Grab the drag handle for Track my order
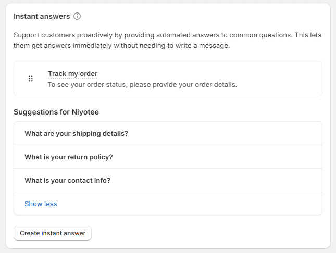The height and width of the screenshot is (253, 336). coord(31,79)
